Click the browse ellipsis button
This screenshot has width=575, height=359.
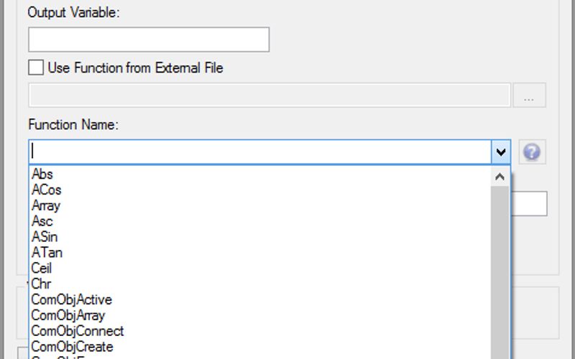(530, 95)
